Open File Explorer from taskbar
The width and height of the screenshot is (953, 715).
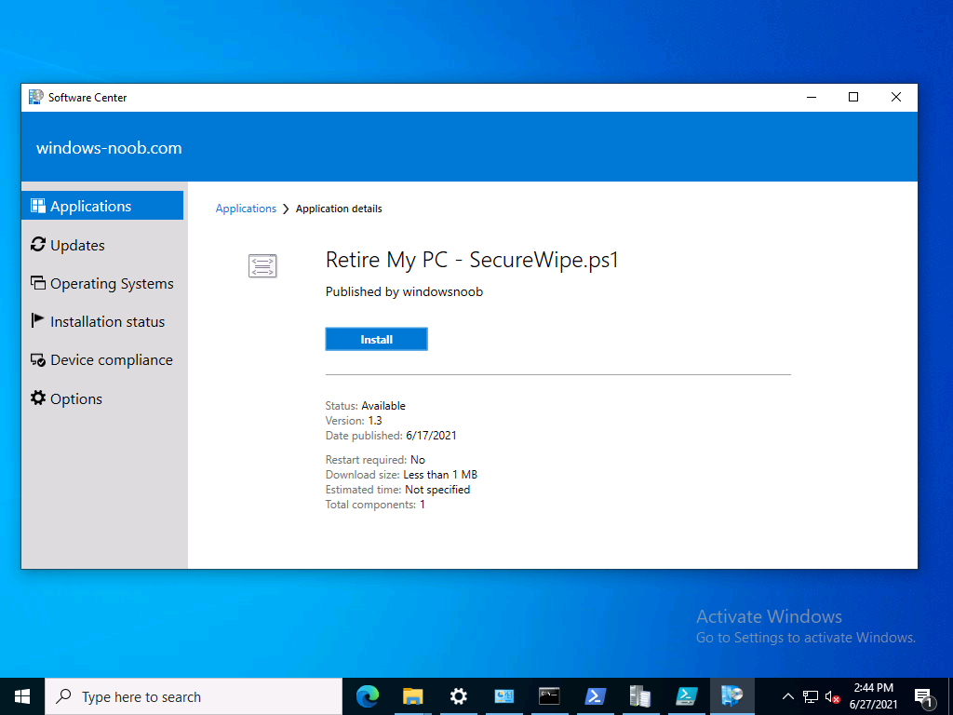pyautogui.click(x=412, y=696)
